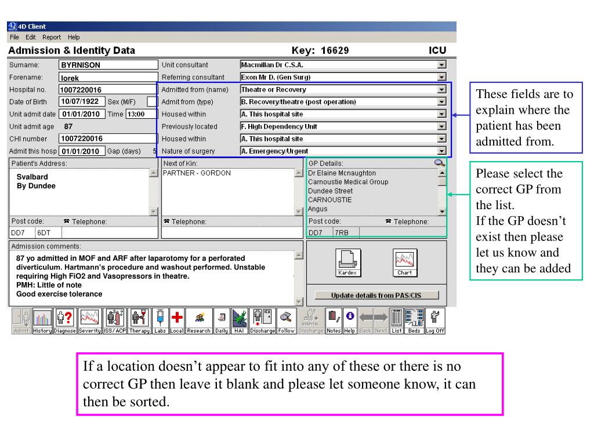The width and height of the screenshot is (594, 445).
Task: Click the Admission comments text area
Action: coord(151,278)
